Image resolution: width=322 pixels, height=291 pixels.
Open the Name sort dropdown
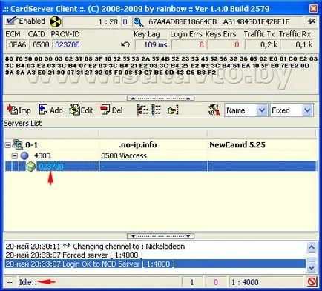tap(262, 110)
